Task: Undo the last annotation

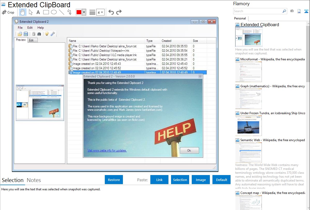Action: [111, 12]
